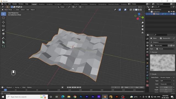Click the pan hand viewport icon
176x99 pixels.
[x=142, y=26]
